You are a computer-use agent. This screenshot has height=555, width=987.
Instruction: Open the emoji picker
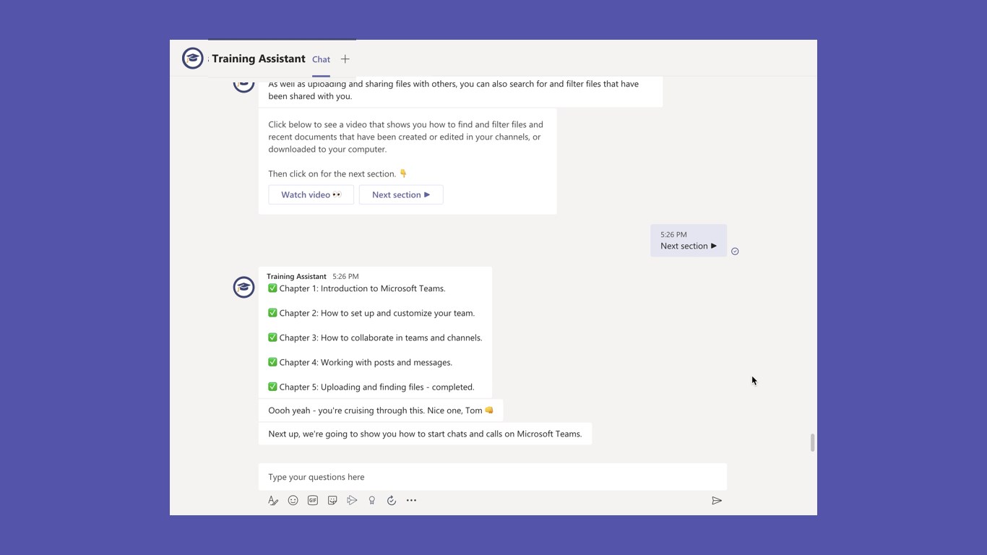[x=293, y=500]
